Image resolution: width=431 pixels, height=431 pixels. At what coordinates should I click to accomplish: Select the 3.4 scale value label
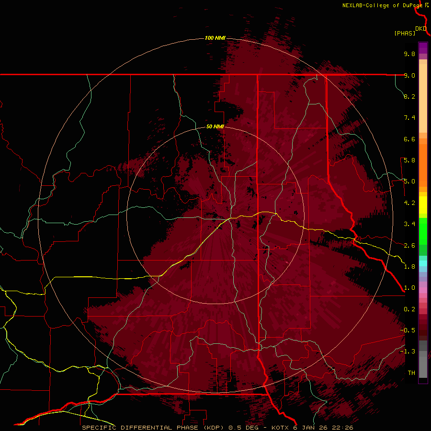[409, 224]
